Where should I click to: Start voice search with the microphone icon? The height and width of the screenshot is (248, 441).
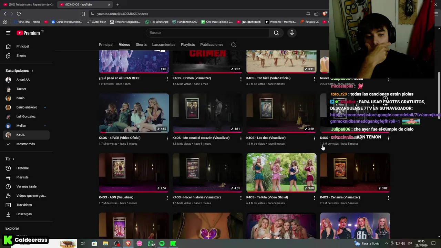(x=292, y=33)
